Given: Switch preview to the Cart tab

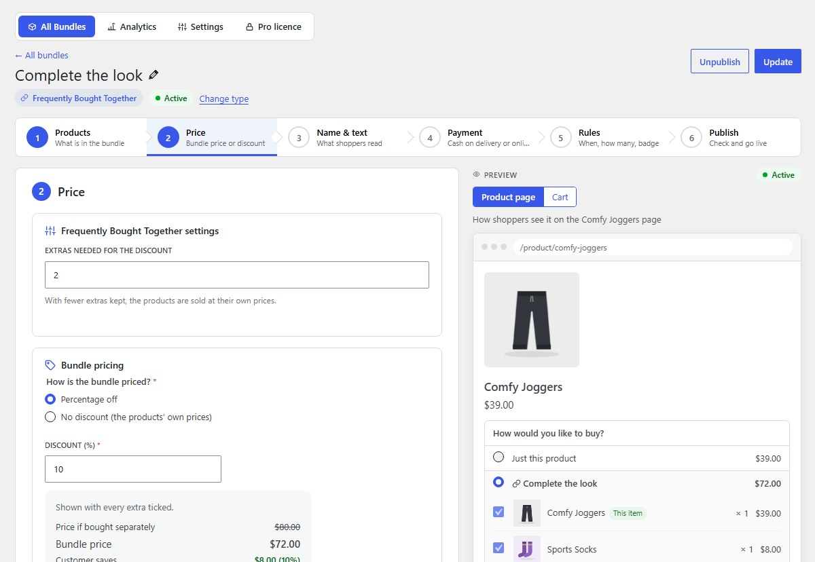Looking at the screenshot, I should point(560,197).
